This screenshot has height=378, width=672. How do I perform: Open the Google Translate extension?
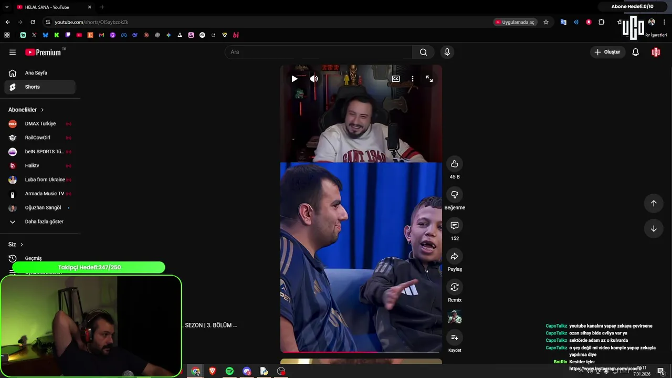(563, 22)
